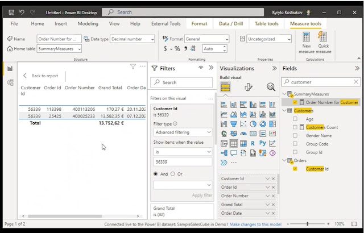The height and width of the screenshot is (233, 364).
Task: Select the And radio button
Action: (155, 174)
